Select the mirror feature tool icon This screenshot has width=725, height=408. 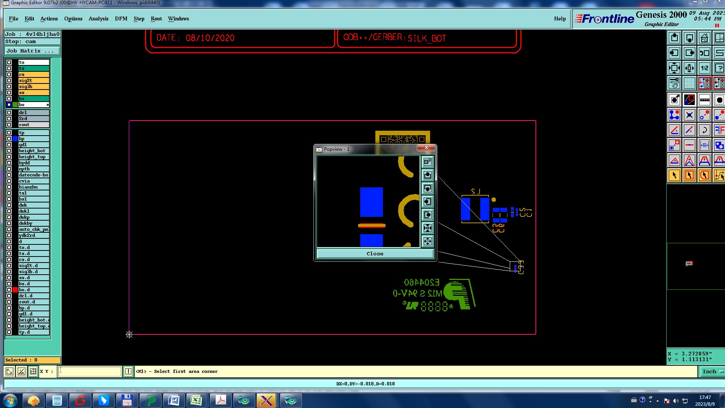point(719,130)
